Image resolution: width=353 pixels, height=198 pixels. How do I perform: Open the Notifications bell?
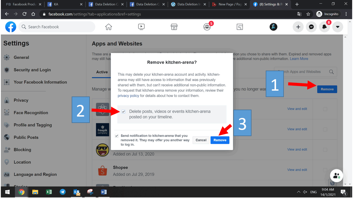click(x=325, y=27)
